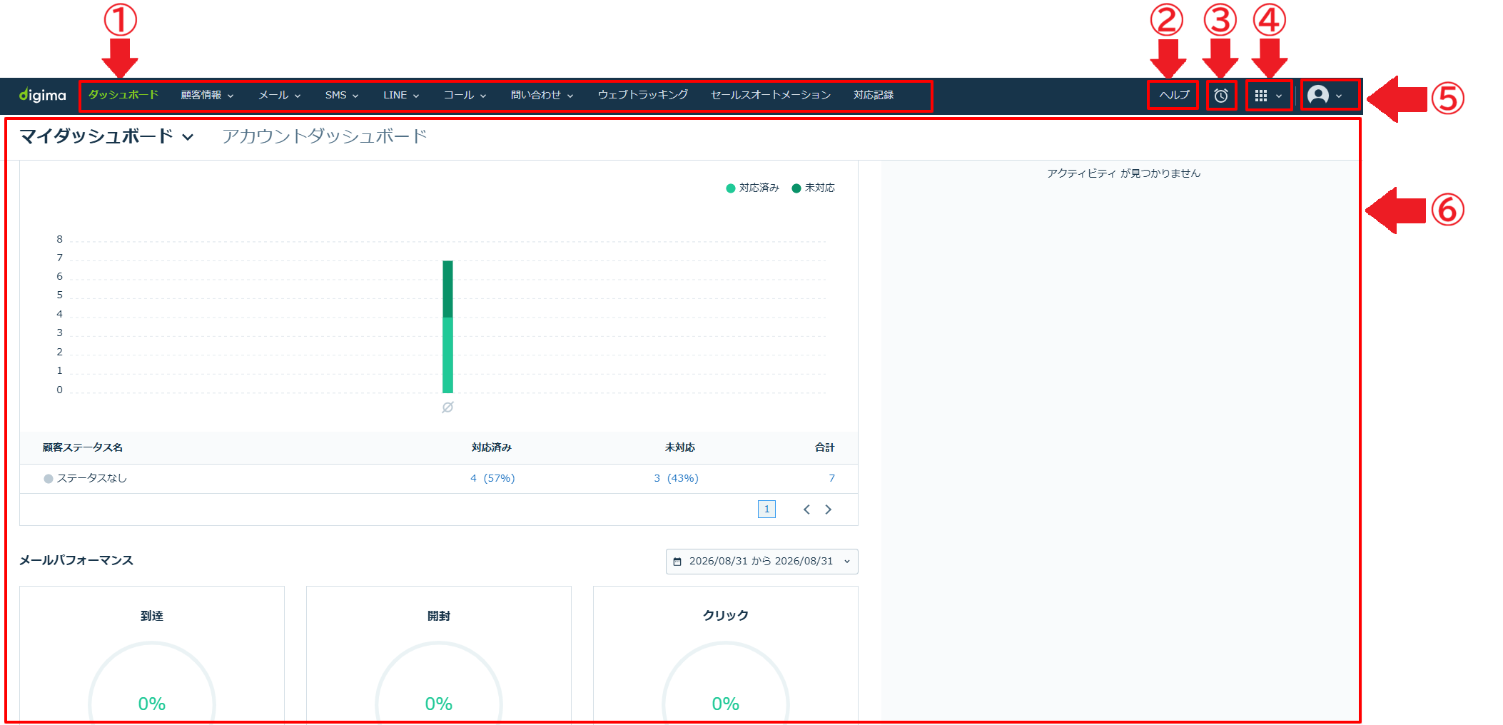1503x725 pixels.
Task: Toggle 対応済み legend series in chart
Action: (752, 188)
